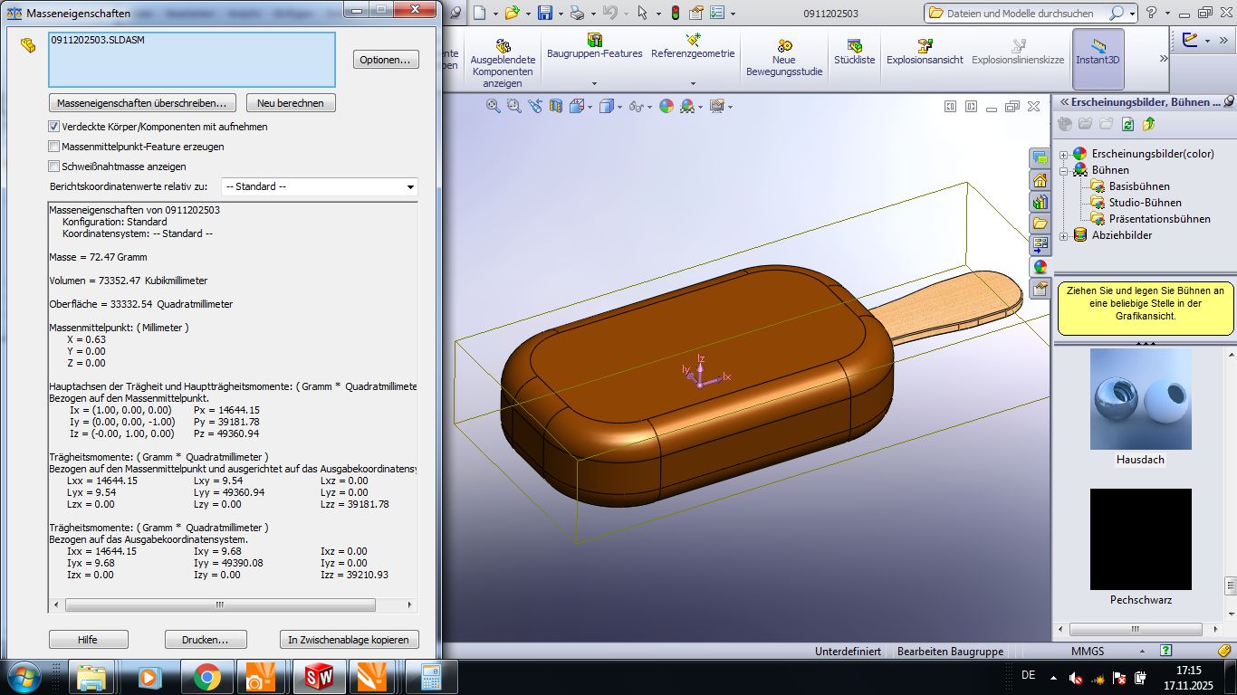
Task: Open the dropdown arrow under Baugruppen-Features
Action: (x=595, y=83)
